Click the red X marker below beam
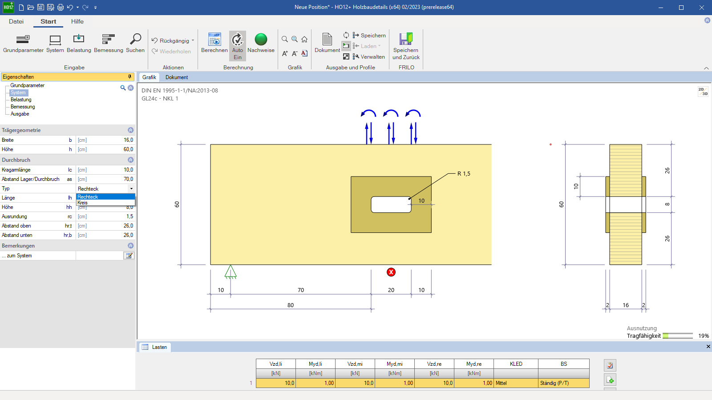The image size is (712, 400). (x=391, y=272)
